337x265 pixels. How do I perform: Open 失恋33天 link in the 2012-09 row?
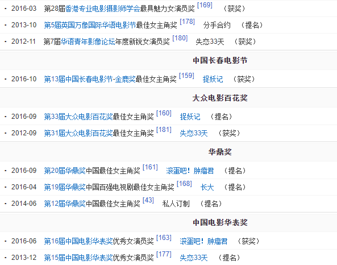pyautogui.click(x=194, y=133)
